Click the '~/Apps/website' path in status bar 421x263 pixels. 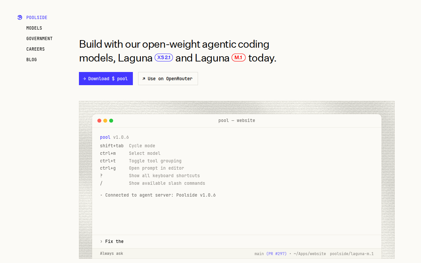pos(310,253)
